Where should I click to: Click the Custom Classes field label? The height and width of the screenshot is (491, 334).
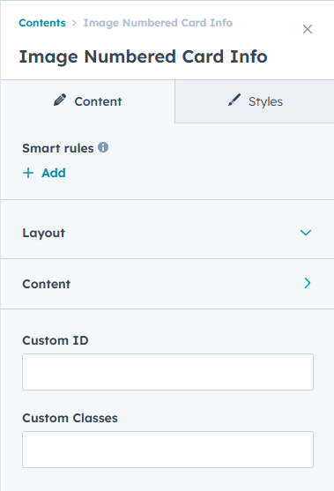click(x=71, y=418)
